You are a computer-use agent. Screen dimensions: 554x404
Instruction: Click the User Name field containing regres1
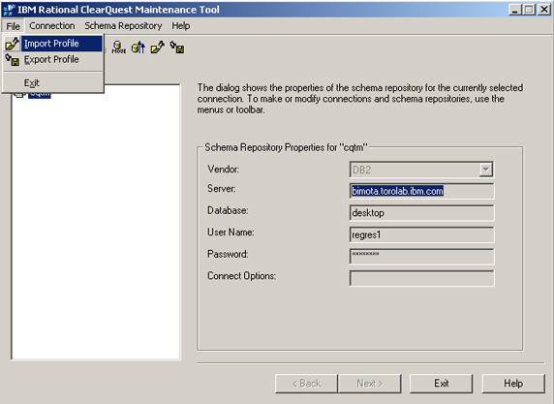(x=422, y=234)
